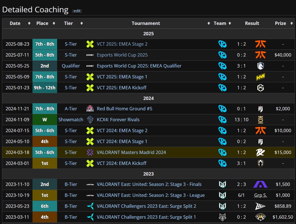296x224 pixels.
Task: Open VALORANT Masters Madrid 2024 link
Action: pos(131,152)
